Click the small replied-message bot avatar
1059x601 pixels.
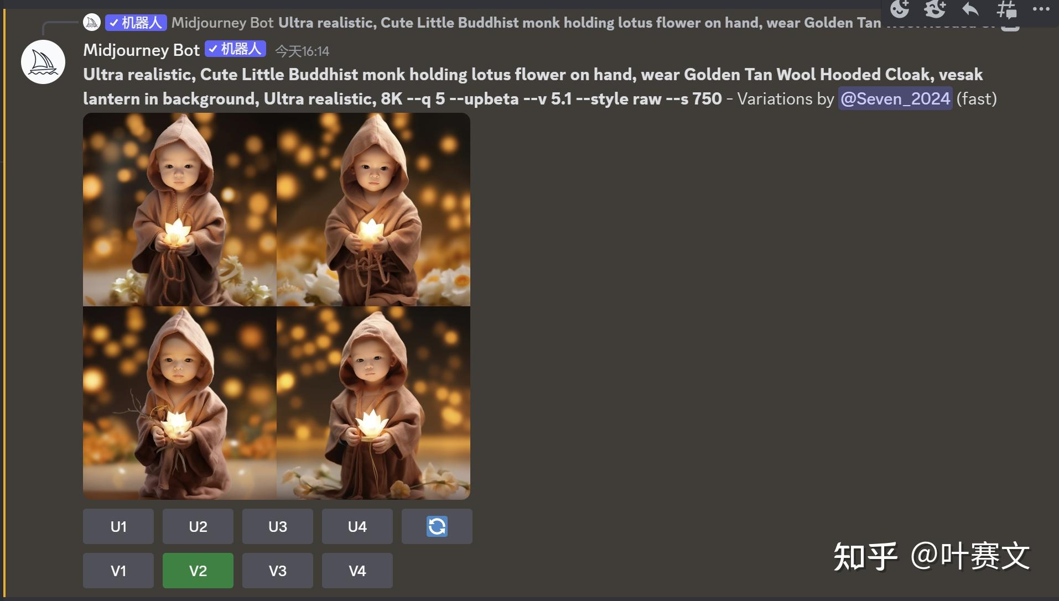[92, 23]
